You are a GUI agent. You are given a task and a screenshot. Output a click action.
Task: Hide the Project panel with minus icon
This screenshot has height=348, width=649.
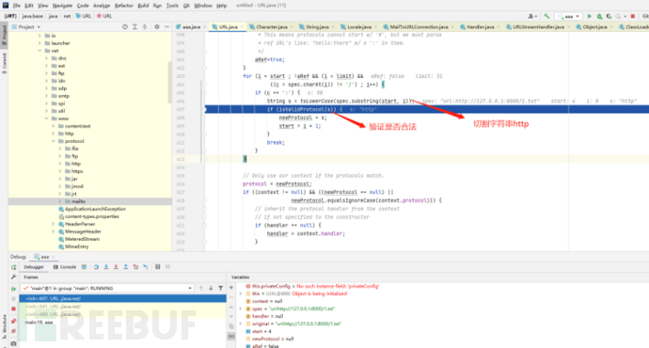click(166, 27)
